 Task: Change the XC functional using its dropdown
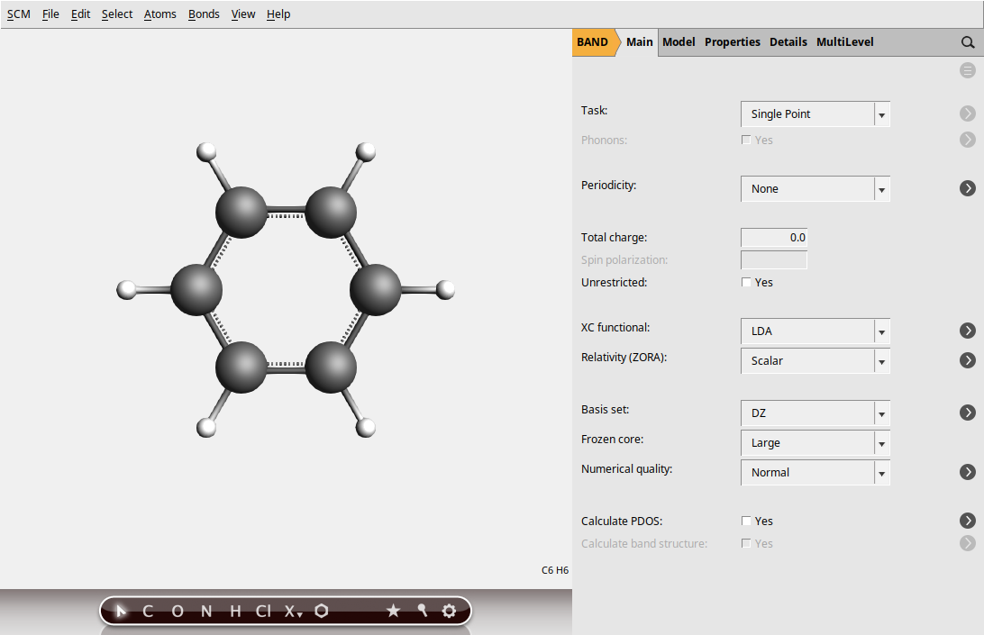[881, 331]
